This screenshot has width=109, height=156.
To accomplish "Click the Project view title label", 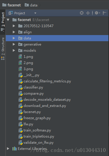I will click(19, 13).
